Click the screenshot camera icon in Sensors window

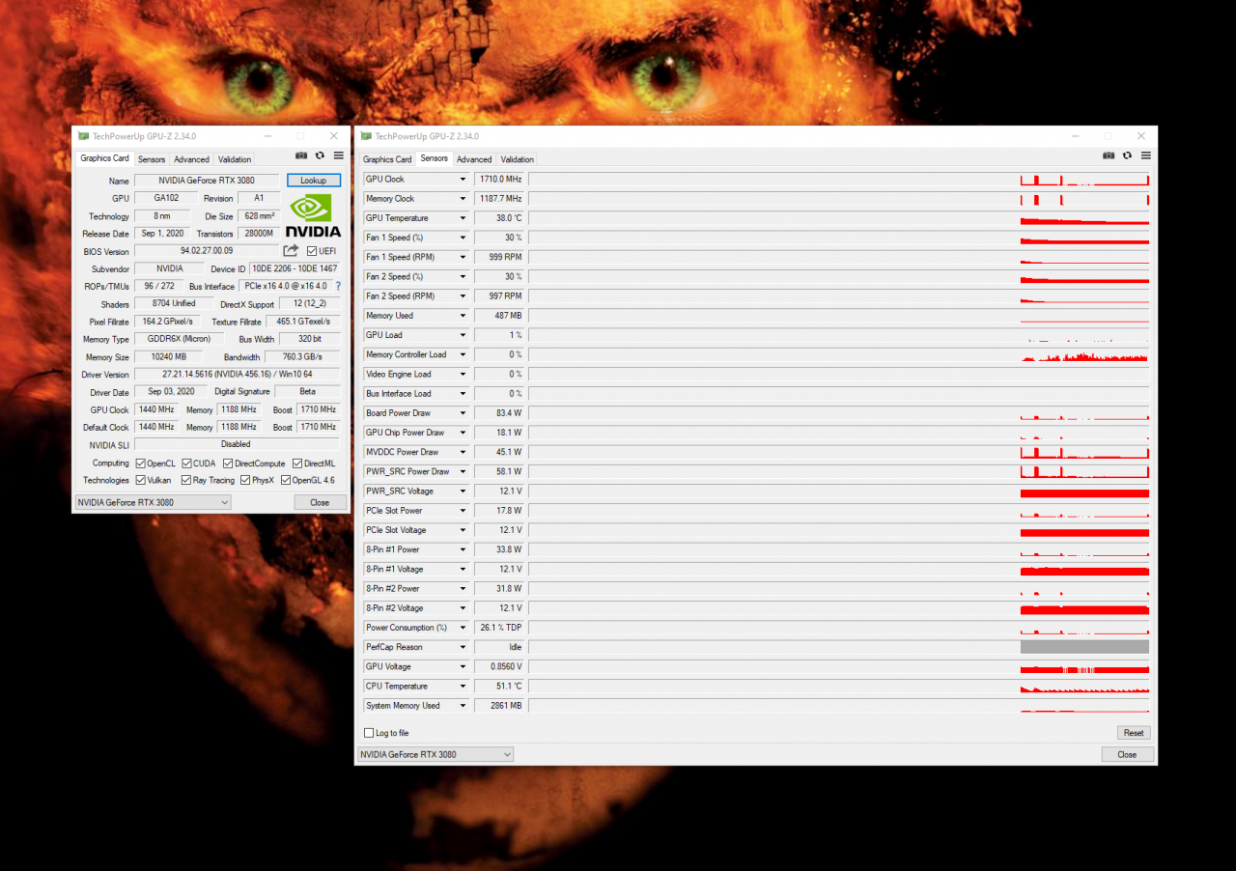pos(1109,155)
